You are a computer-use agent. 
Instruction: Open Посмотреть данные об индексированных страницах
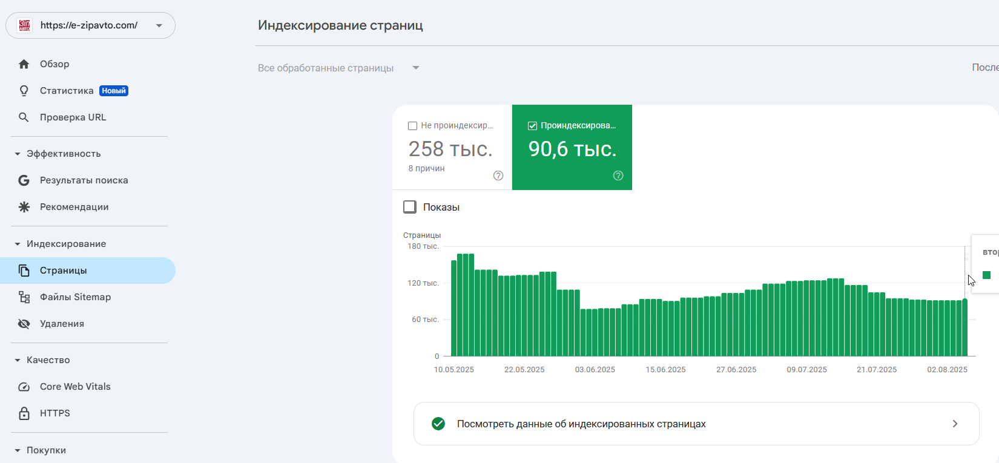(696, 424)
